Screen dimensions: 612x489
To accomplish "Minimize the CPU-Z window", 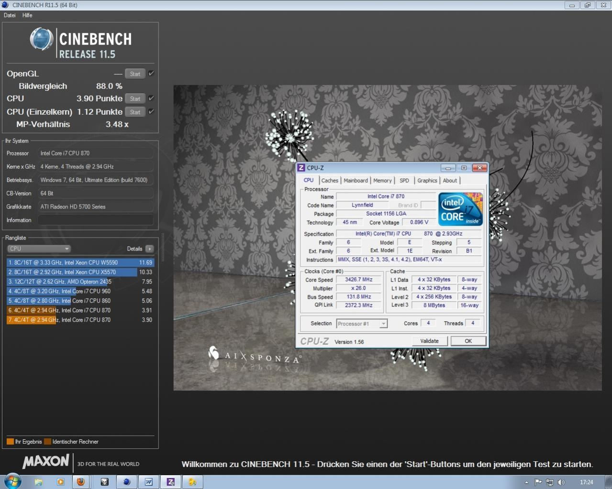I will click(x=448, y=168).
